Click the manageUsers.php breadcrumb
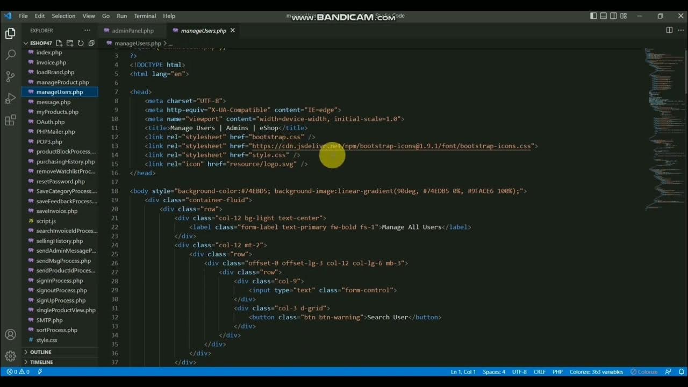 point(138,43)
